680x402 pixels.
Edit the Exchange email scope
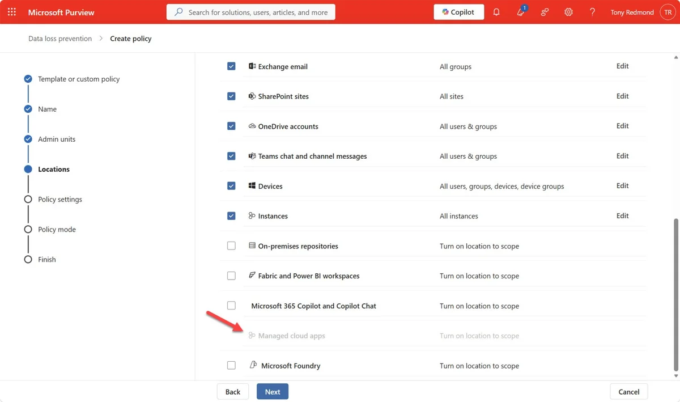[x=622, y=66]
